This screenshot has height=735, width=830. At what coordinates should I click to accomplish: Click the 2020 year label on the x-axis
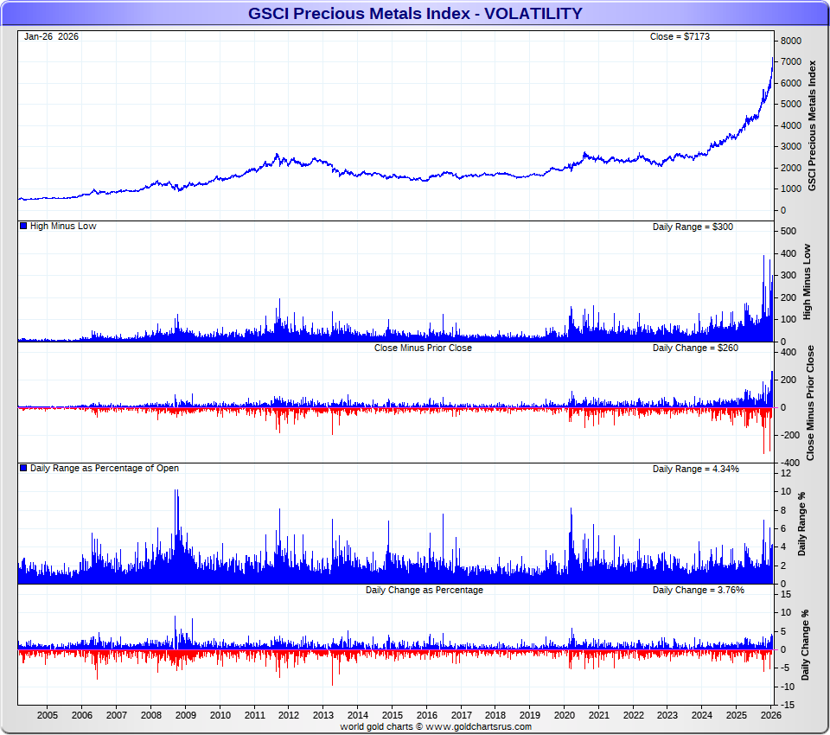pos(565,716)
